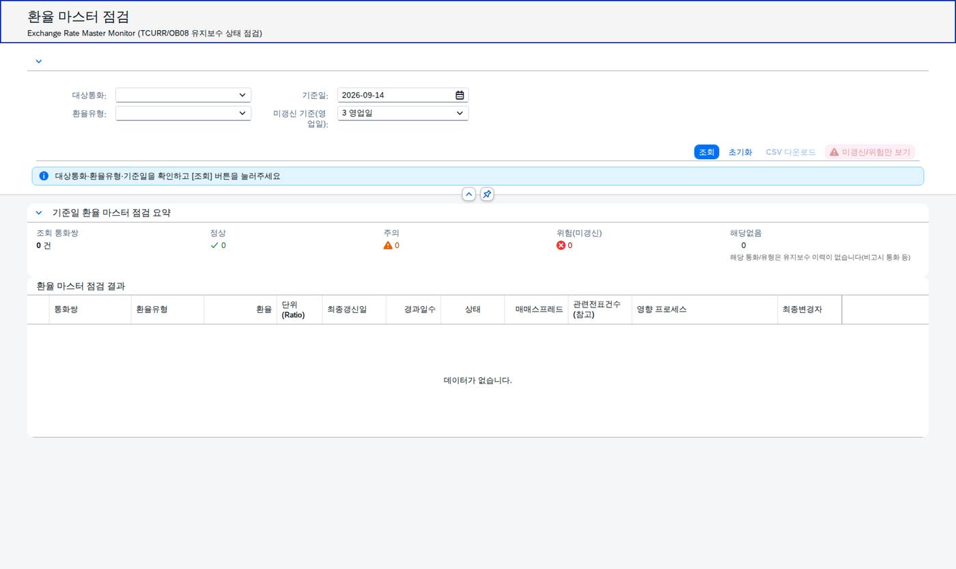Image resolution: width=956 pixels, height=569 pixels.
Task: Collapse the filter header chevron under the title
Action: pos(38,61)
